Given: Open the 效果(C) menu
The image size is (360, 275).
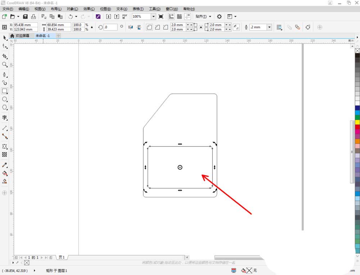Looking at the screenshot, I should [89, 9].
